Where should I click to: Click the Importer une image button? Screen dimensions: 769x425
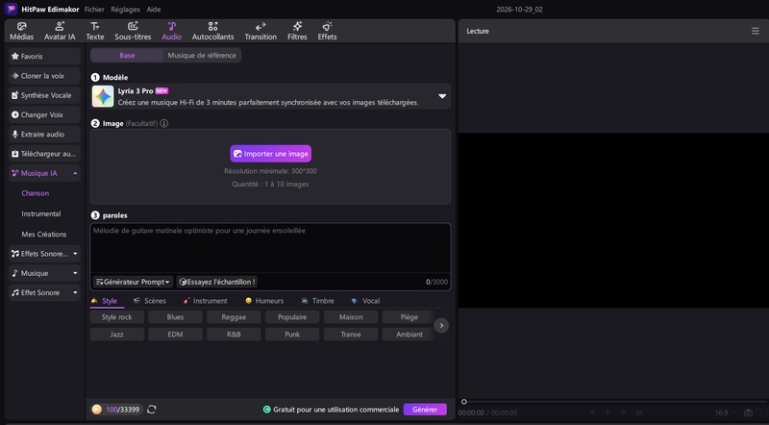(271, 154)
